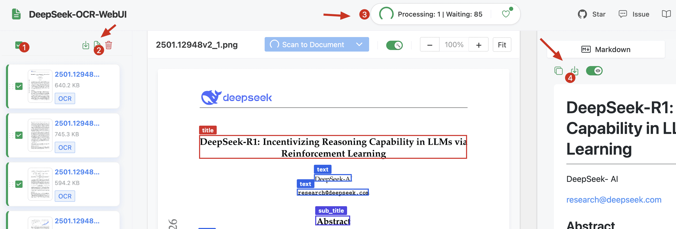Click the "DeepSeek-OCR-WebUI" app title
The height and width of the screenshot is (229, 676).
pos(78,15)
